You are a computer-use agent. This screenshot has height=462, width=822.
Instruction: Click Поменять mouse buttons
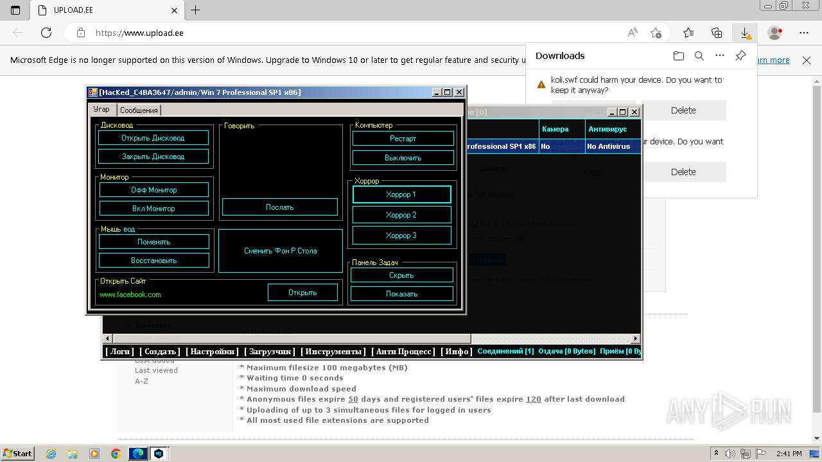(153, 242)
